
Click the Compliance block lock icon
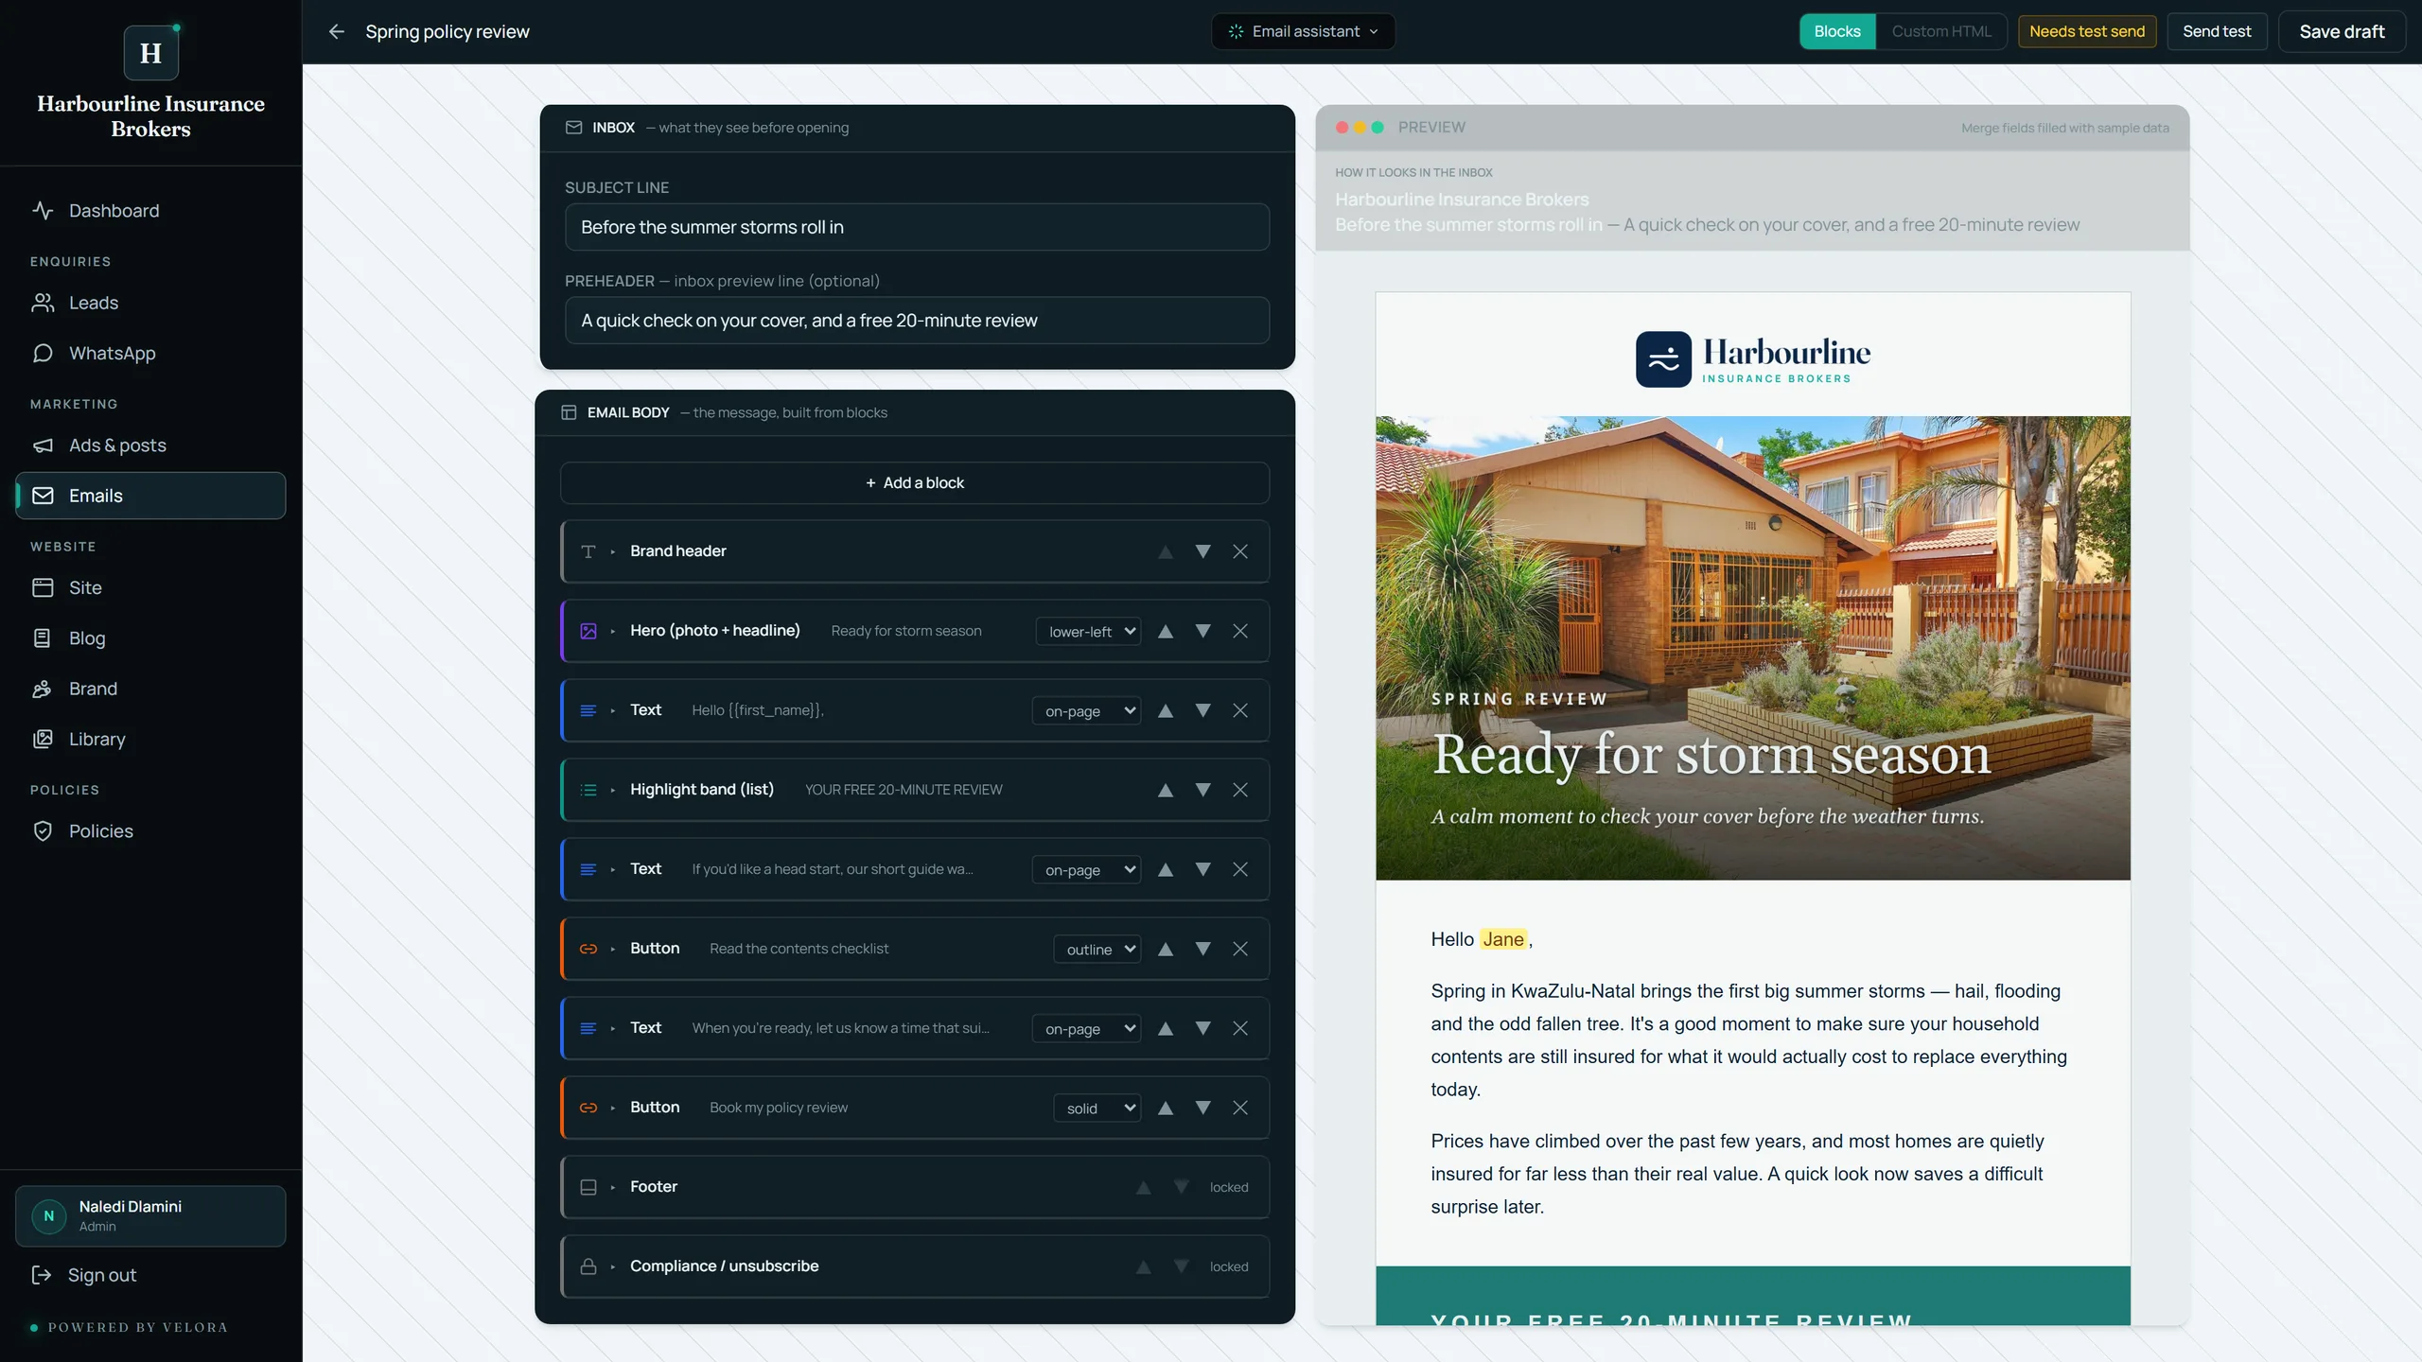[x=588, y=1266]
